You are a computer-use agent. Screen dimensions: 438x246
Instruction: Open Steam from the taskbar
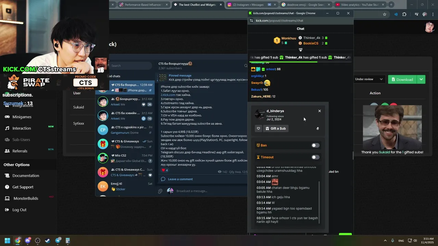click(48, 241)
